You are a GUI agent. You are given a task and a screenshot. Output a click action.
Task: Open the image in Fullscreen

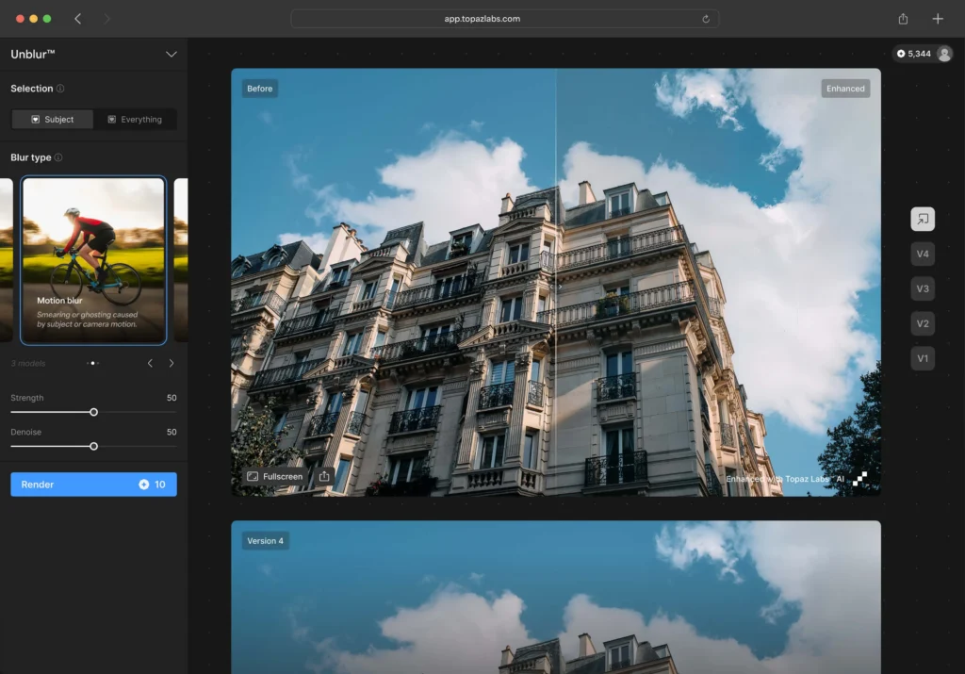275,477
